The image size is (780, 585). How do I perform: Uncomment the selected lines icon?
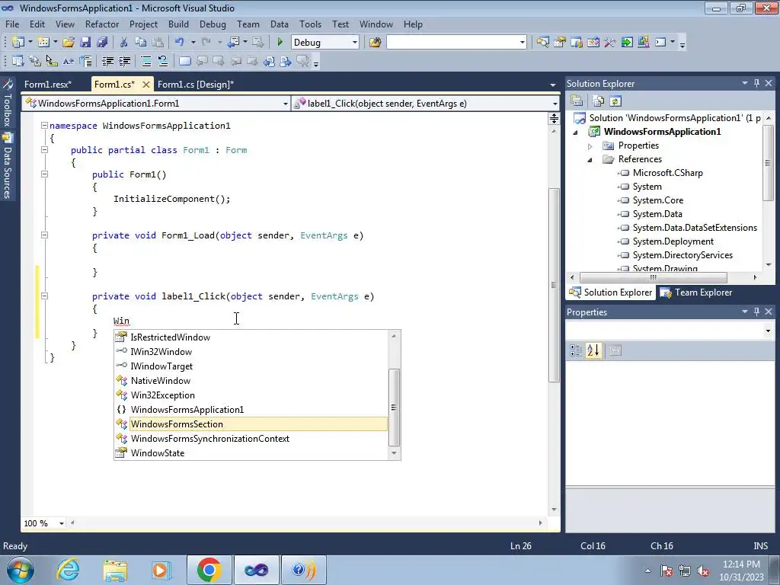[163, 61]
